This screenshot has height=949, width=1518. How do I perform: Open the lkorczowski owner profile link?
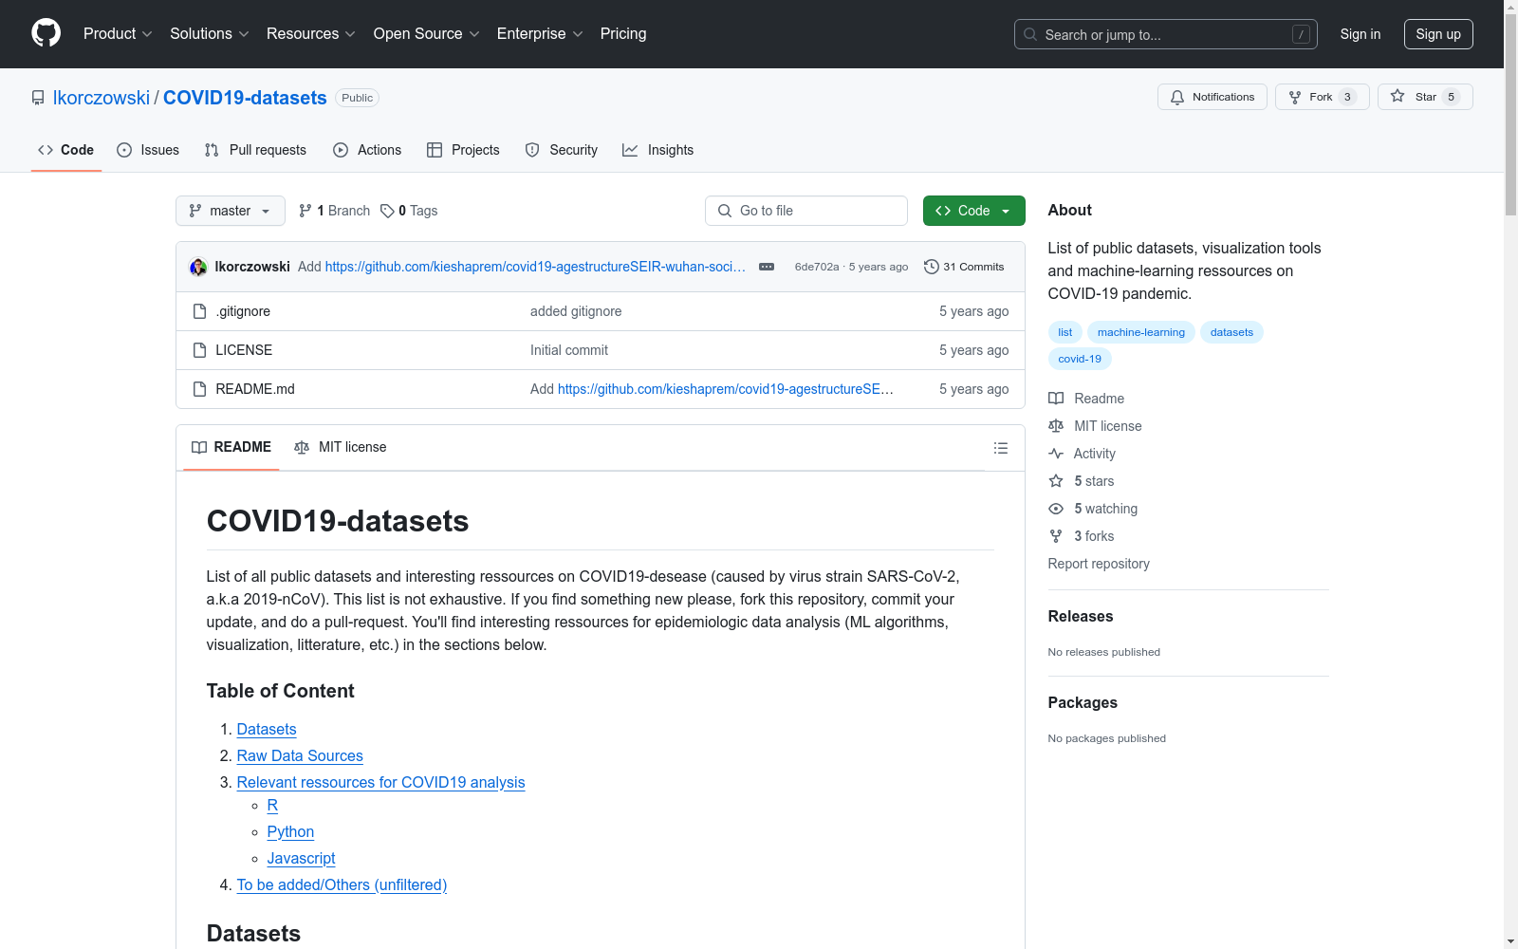coord(102,98)
